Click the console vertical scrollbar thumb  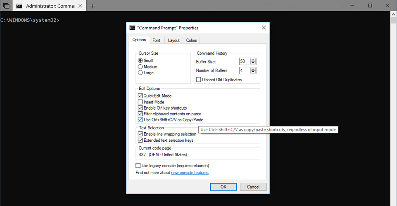click(x=393, y=20)
